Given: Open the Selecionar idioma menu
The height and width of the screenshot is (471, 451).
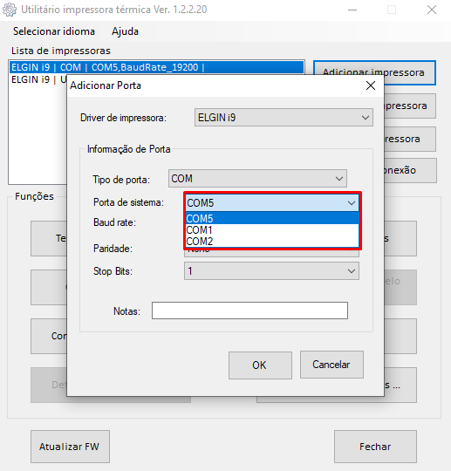Looking at the screenshot, I should 54,31.
